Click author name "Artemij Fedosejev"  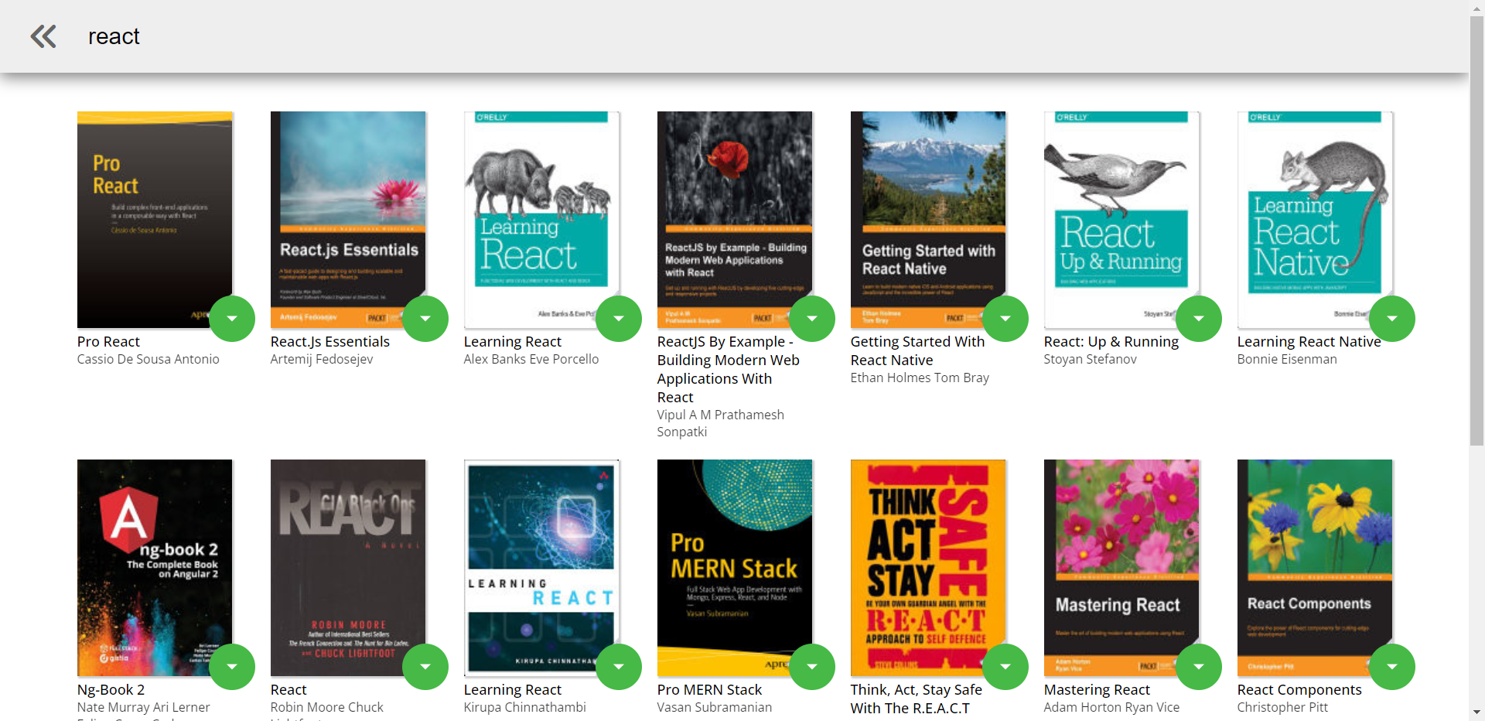pos(322,359)
